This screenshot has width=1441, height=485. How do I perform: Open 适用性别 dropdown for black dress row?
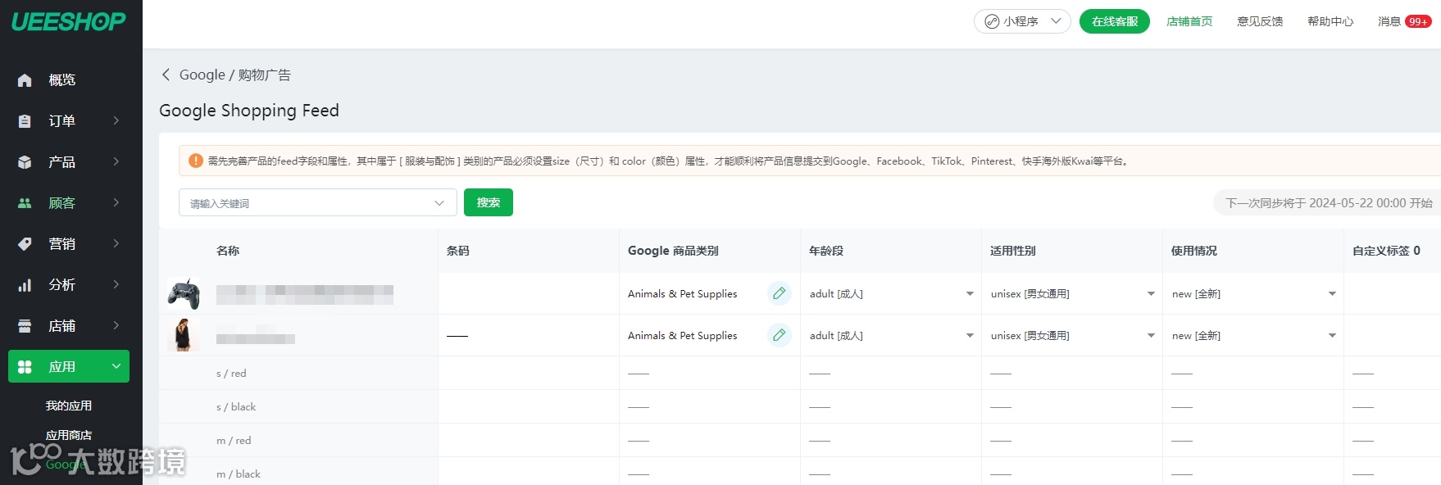coord(1151,336)
